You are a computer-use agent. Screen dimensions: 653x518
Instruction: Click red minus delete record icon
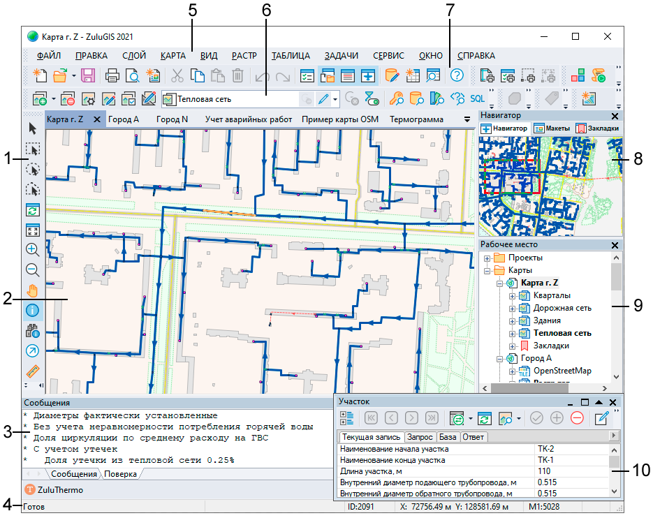coord(577,418)
